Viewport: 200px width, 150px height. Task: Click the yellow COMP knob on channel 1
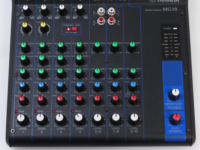click(x=25, y=26)
